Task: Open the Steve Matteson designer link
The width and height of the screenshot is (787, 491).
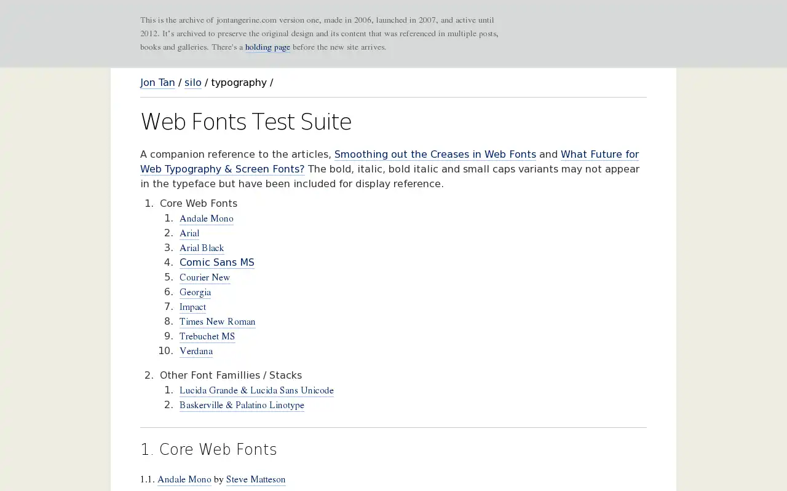Action: [x=256, y=479]
